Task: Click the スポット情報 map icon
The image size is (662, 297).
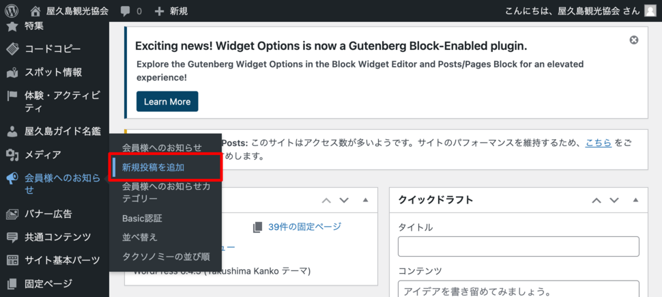Action: pyautogui.click(x=12, y=72)
